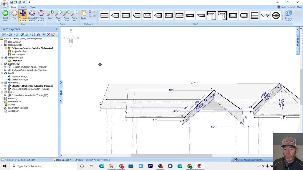The height and width of the screenshot is (170, 303).
Task: Collapse the Diagrams tree node
Action: pos(2,64)
